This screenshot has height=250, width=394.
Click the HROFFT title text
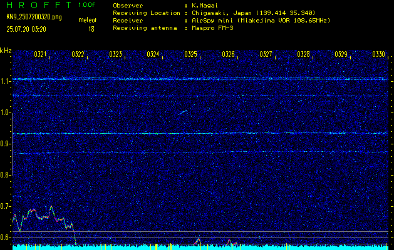coord(39,5)
